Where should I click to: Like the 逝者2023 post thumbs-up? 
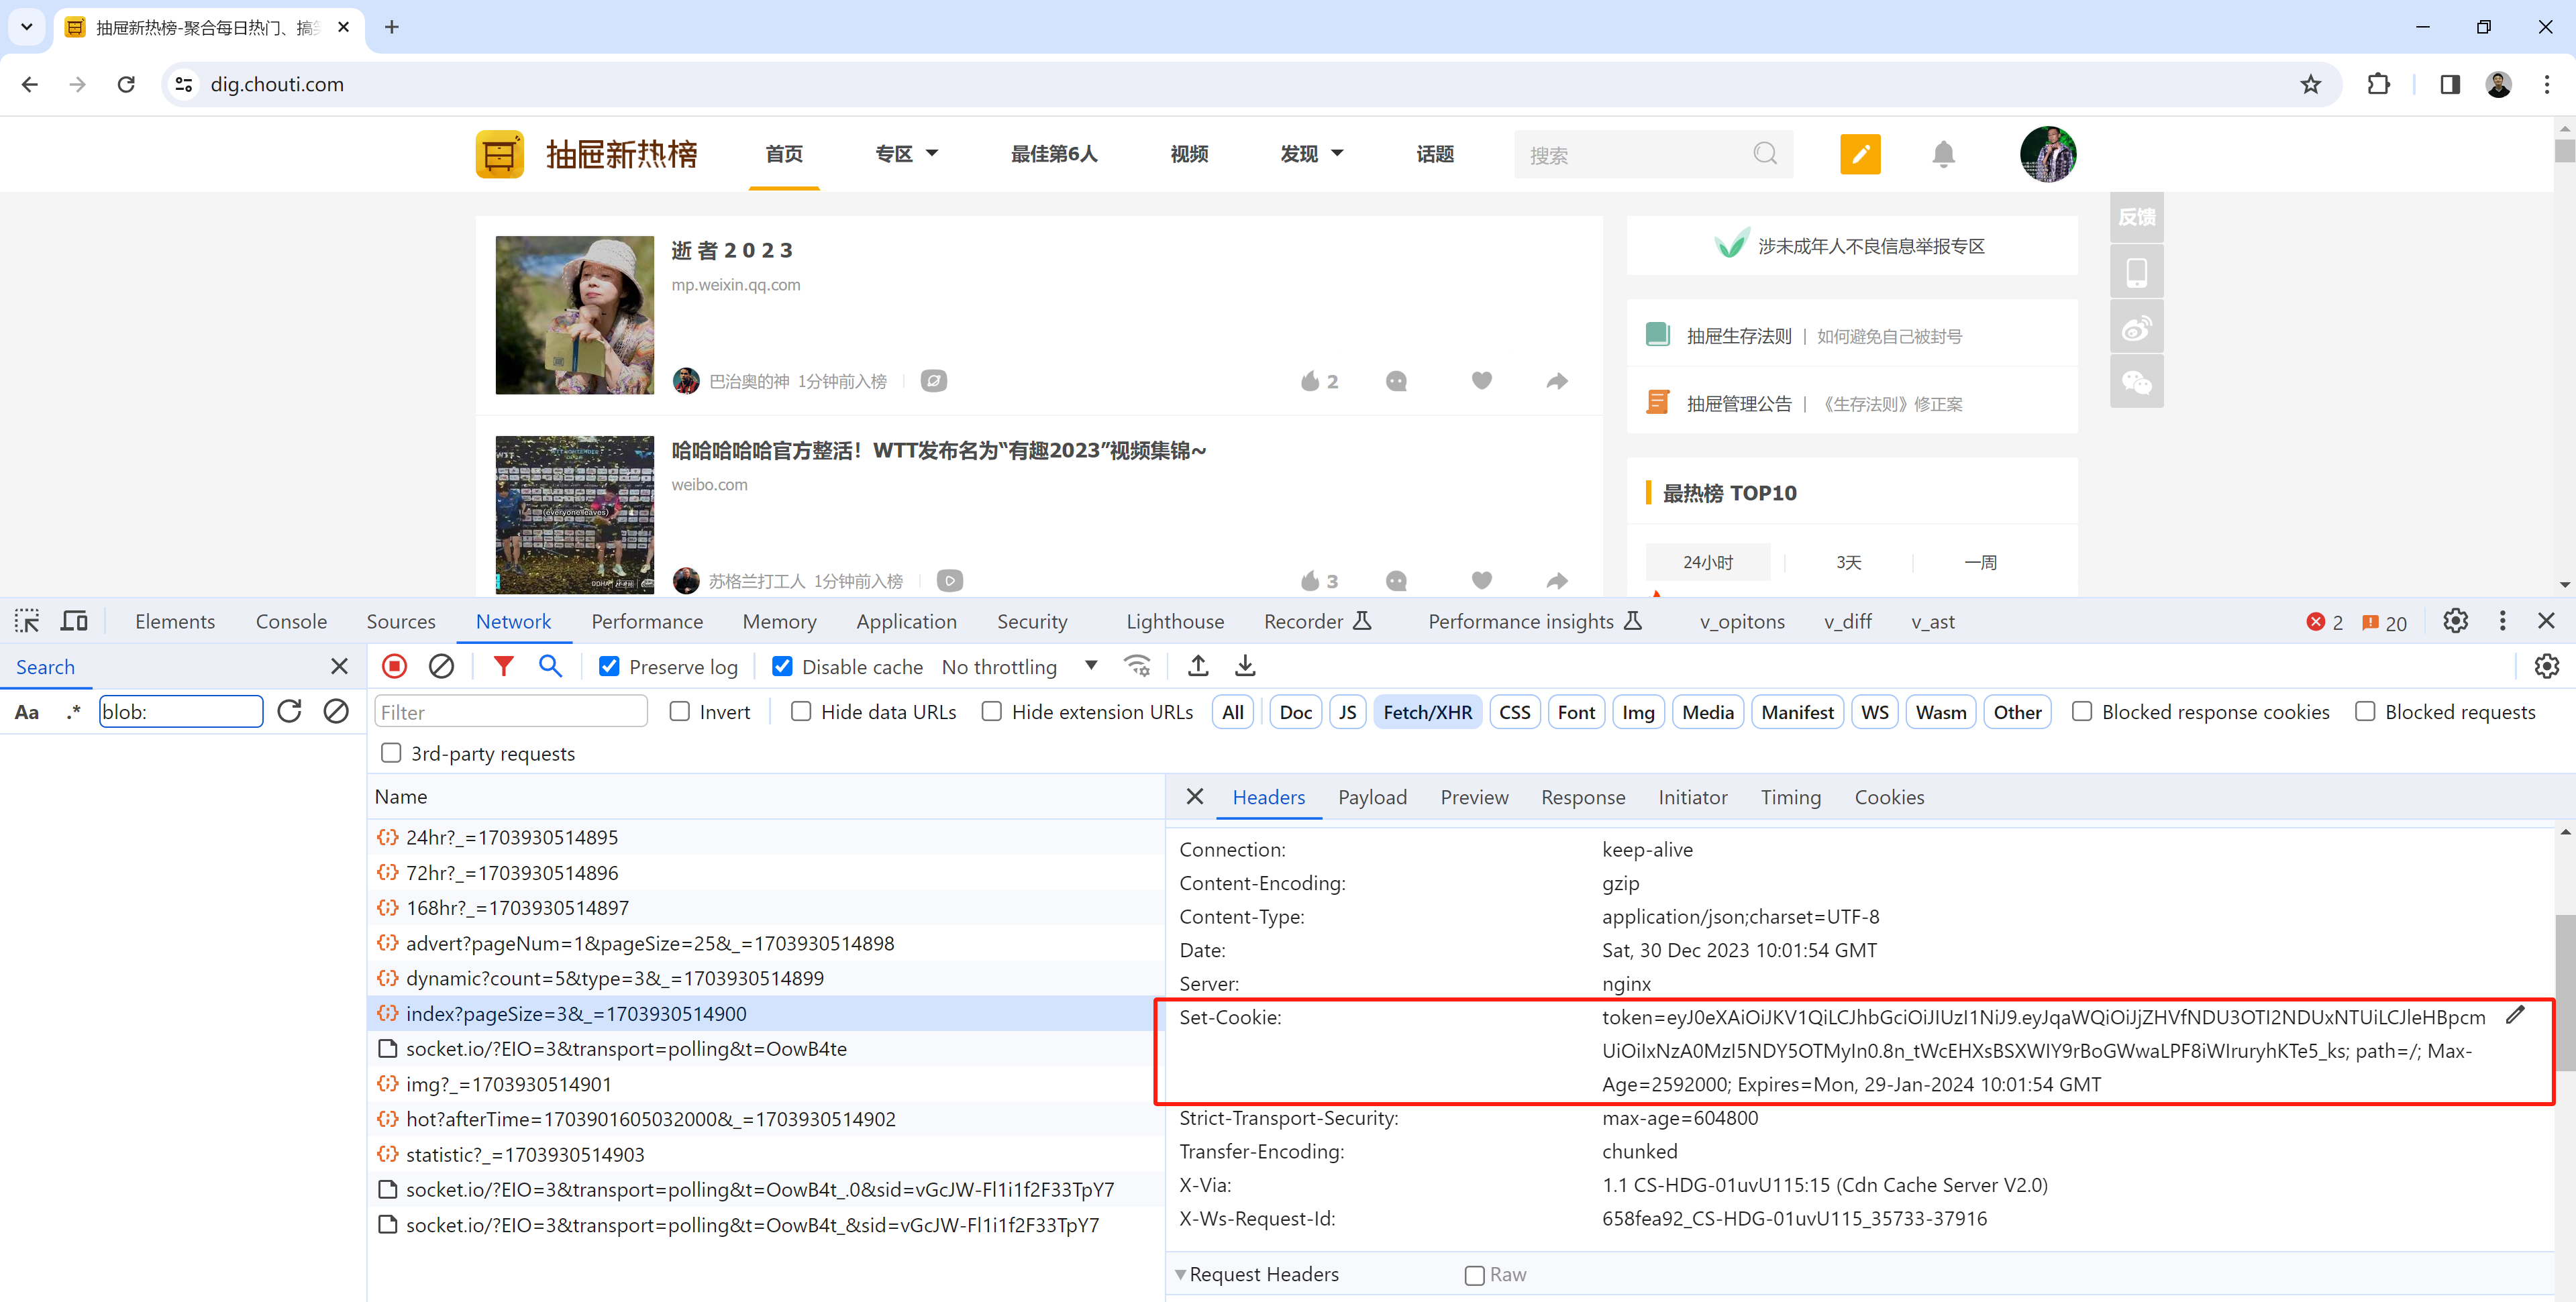click(x=1310, y=381)
